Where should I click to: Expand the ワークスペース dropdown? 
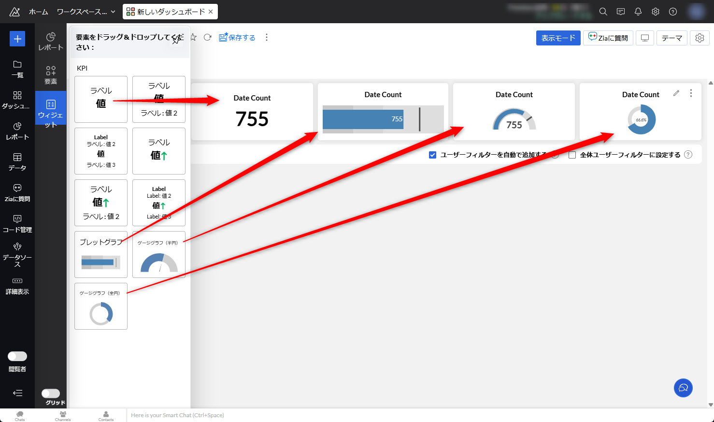pos(86,12)
